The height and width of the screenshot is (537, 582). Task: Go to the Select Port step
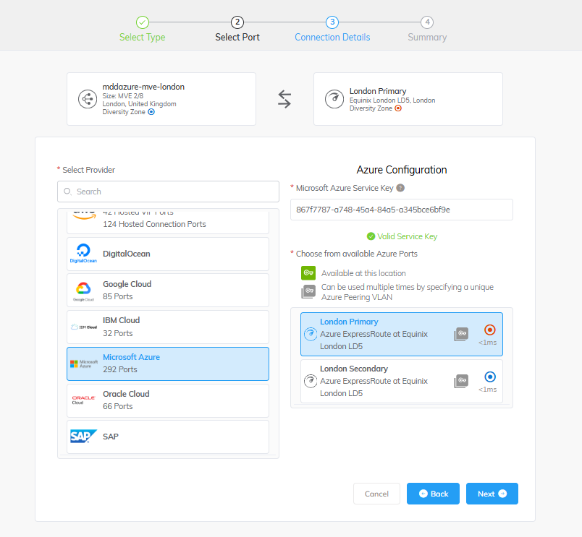click(x=237, y=37)
